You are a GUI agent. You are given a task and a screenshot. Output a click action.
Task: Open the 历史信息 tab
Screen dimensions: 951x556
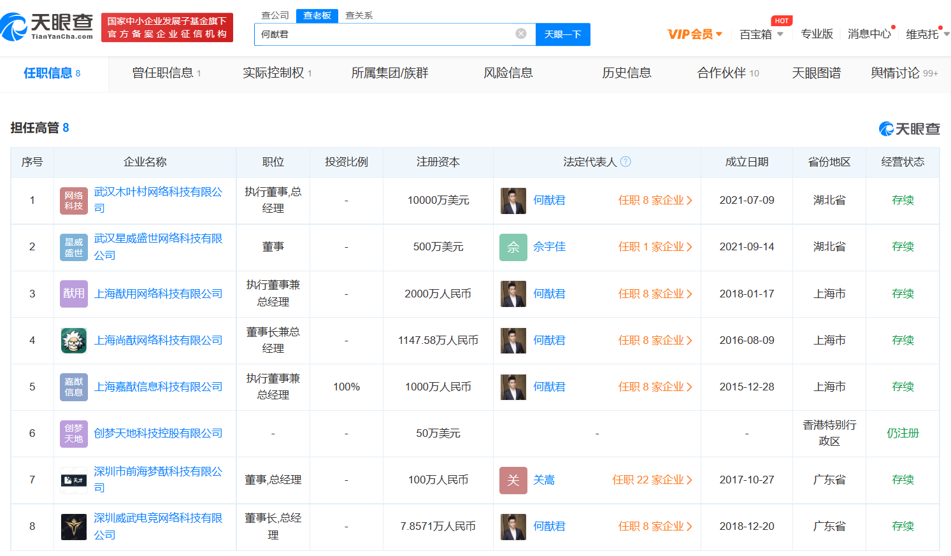(x=627, y=73)
